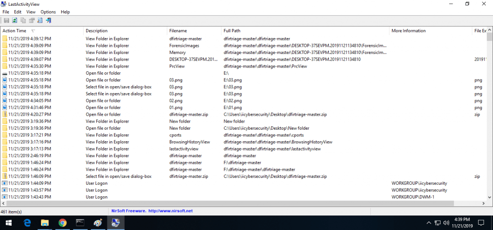
Task: Select the BrowsingHistoryView filename cell
Action: [x=189, y=142]
